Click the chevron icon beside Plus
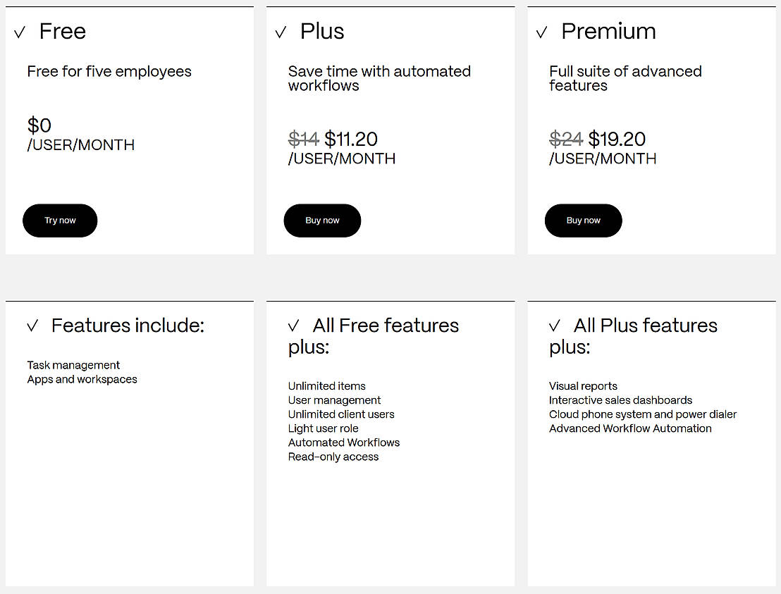This screenshot has height=594, width=781. click(x=281, y=32)
